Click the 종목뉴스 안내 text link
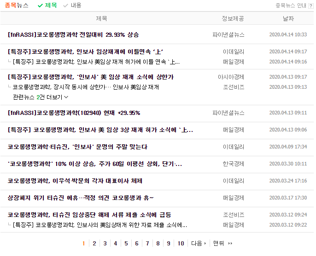The width and height of the screenshot is (316, 256). (291, 6)
